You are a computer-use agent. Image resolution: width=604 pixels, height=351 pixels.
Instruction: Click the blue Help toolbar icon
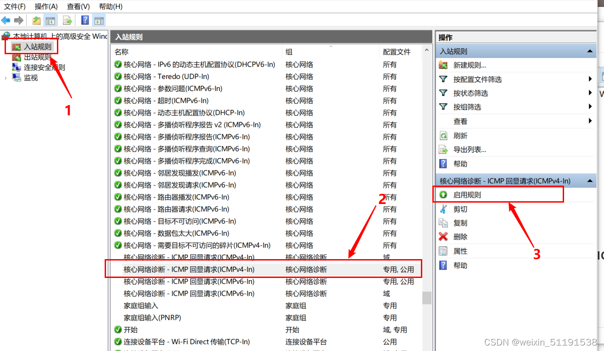coord(85,20)
